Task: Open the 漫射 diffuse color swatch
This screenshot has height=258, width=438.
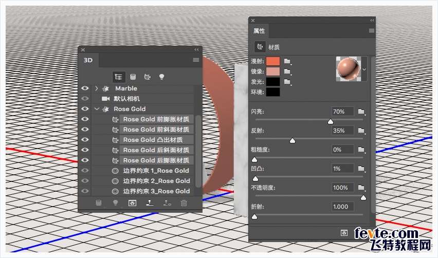Action: [x=273, y=61]
